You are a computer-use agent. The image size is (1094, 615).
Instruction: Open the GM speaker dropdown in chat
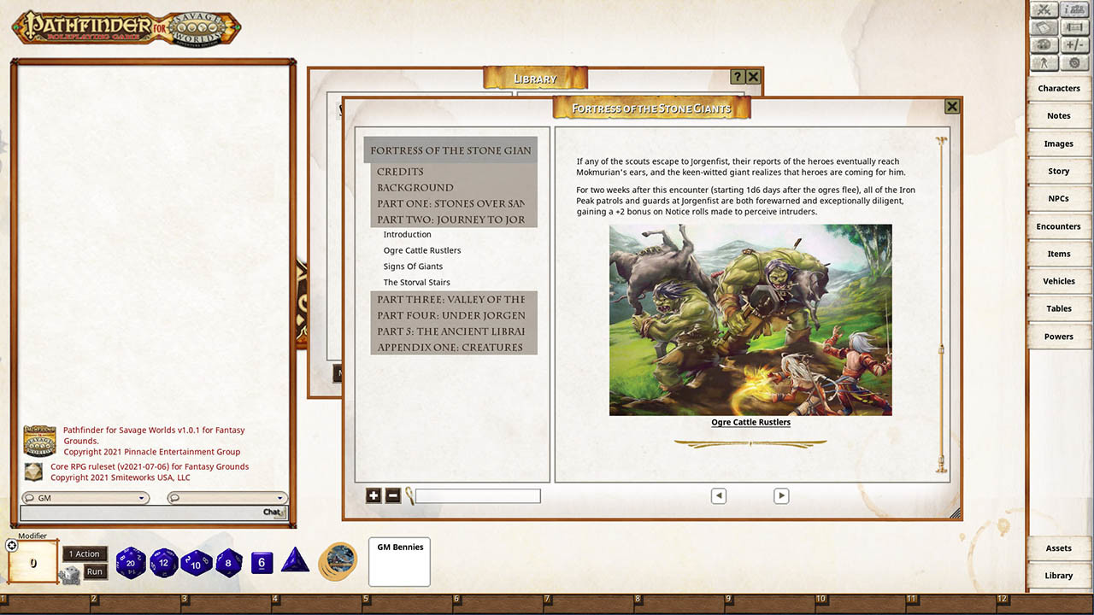click(x=85, y=497)
